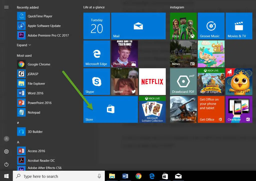Open Mail from the taskbar
Screen dimensions: 256x181
[178, 176]
